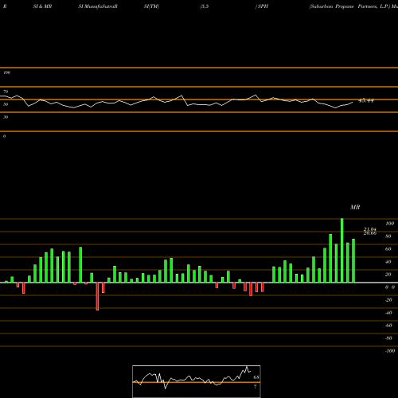Screen dimensions: 398x398
Task: Click the 40 label on the MR axis
Action: 388,262
